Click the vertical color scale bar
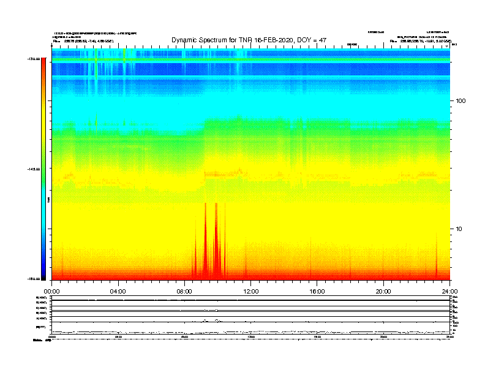 pos(43,169)
